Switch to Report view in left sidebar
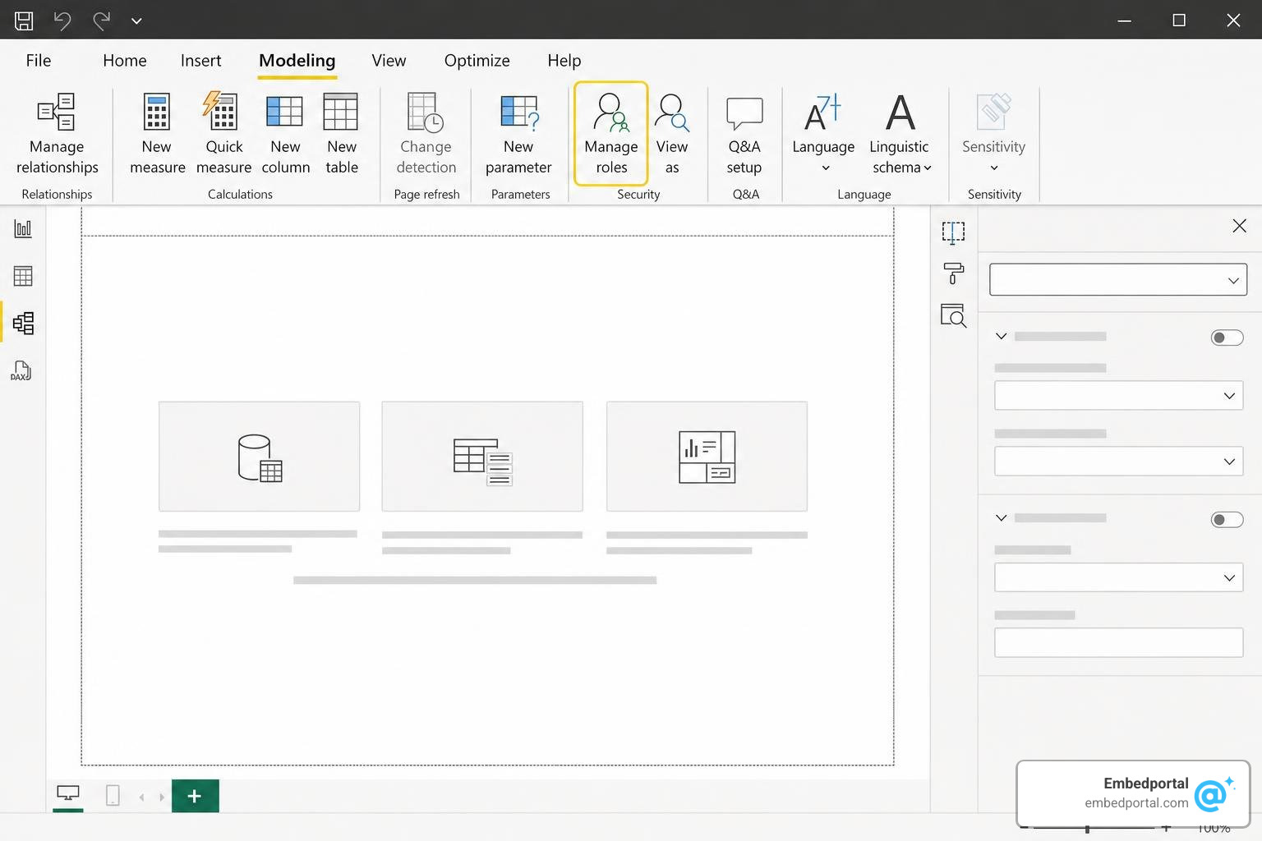Viewport: 1262px width, 841px height. pos(23,229)
